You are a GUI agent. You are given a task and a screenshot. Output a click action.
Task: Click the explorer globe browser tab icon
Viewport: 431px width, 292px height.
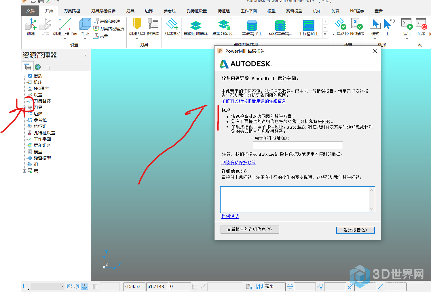pyautogui.click(x=38, y=67)
